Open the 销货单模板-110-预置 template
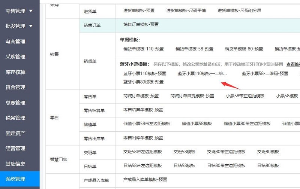Screen dimensions: 300x189 [x=144, y=49]
